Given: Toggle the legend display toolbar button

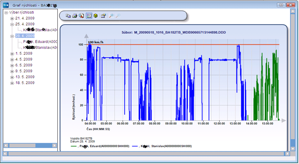Looking at the screenshot, I should (89, 16).
